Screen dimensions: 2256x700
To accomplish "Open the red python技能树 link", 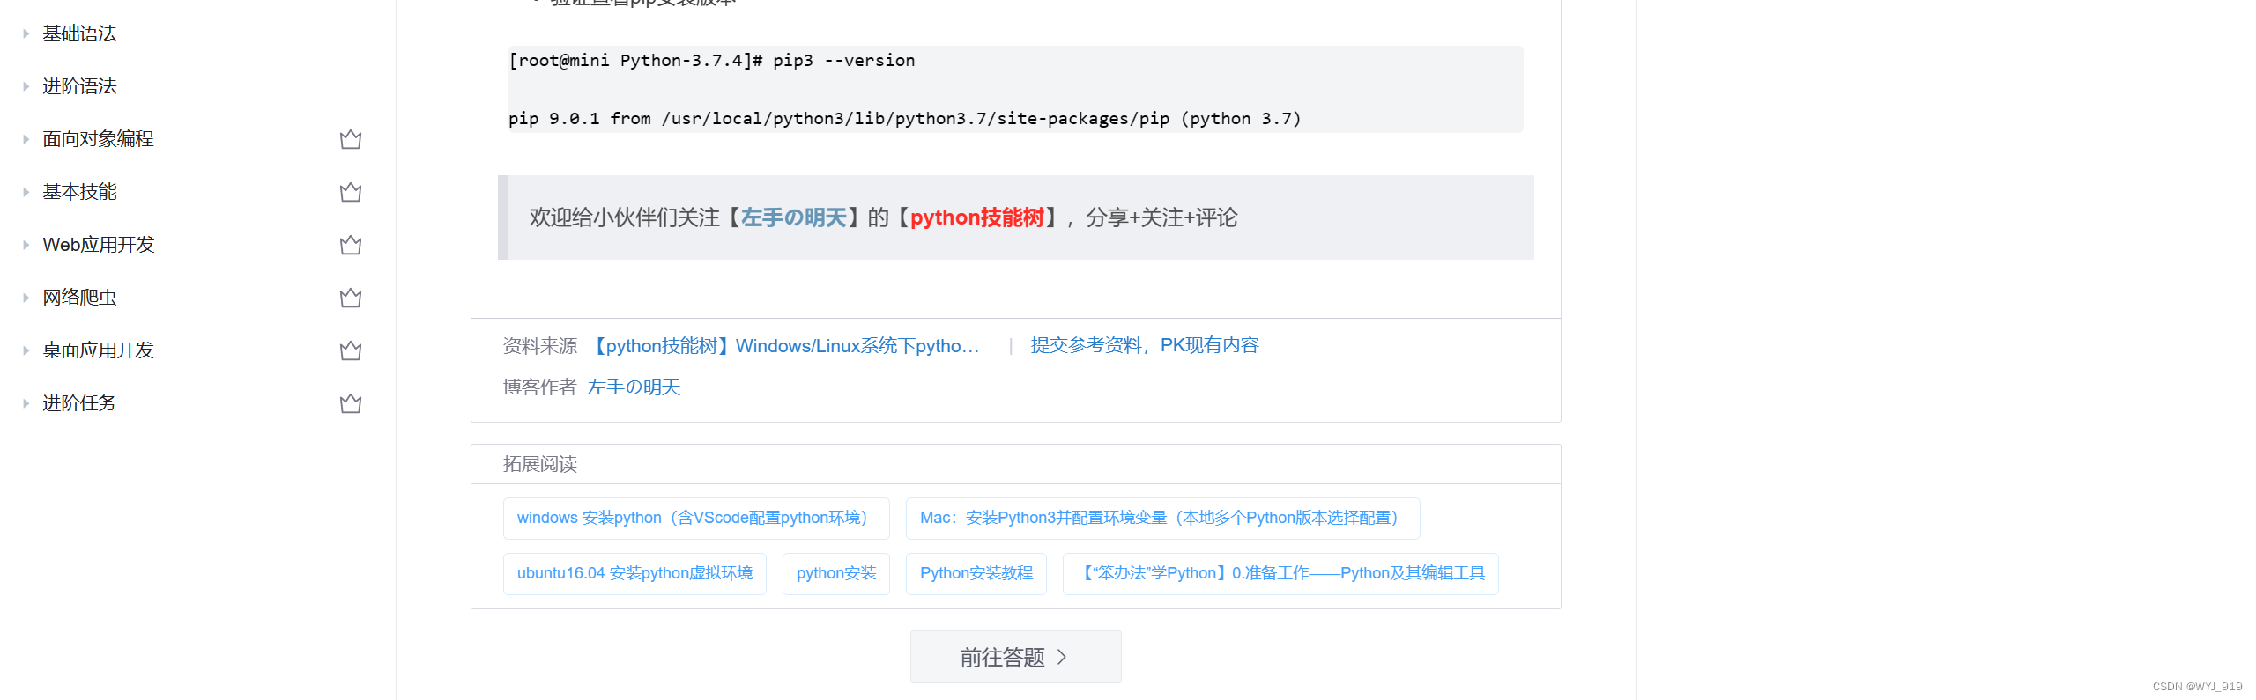I will pyautogui.click(x=977, y=217).
